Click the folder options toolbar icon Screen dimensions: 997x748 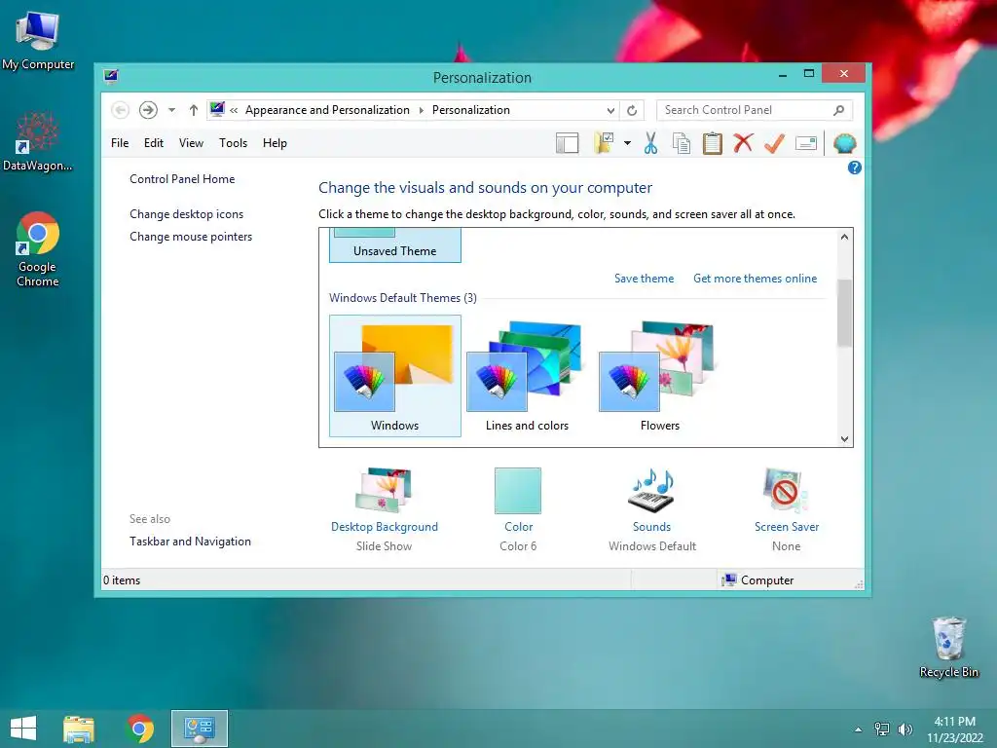click(x=604, y=143)
